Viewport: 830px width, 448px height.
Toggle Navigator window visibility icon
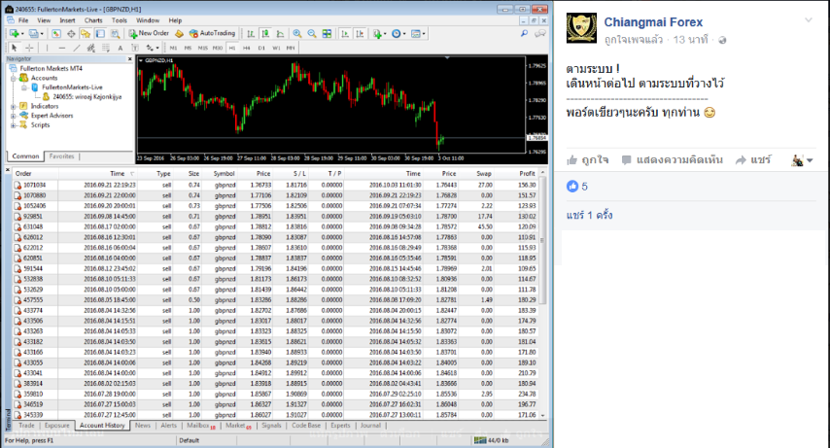(x=86, y=33)
